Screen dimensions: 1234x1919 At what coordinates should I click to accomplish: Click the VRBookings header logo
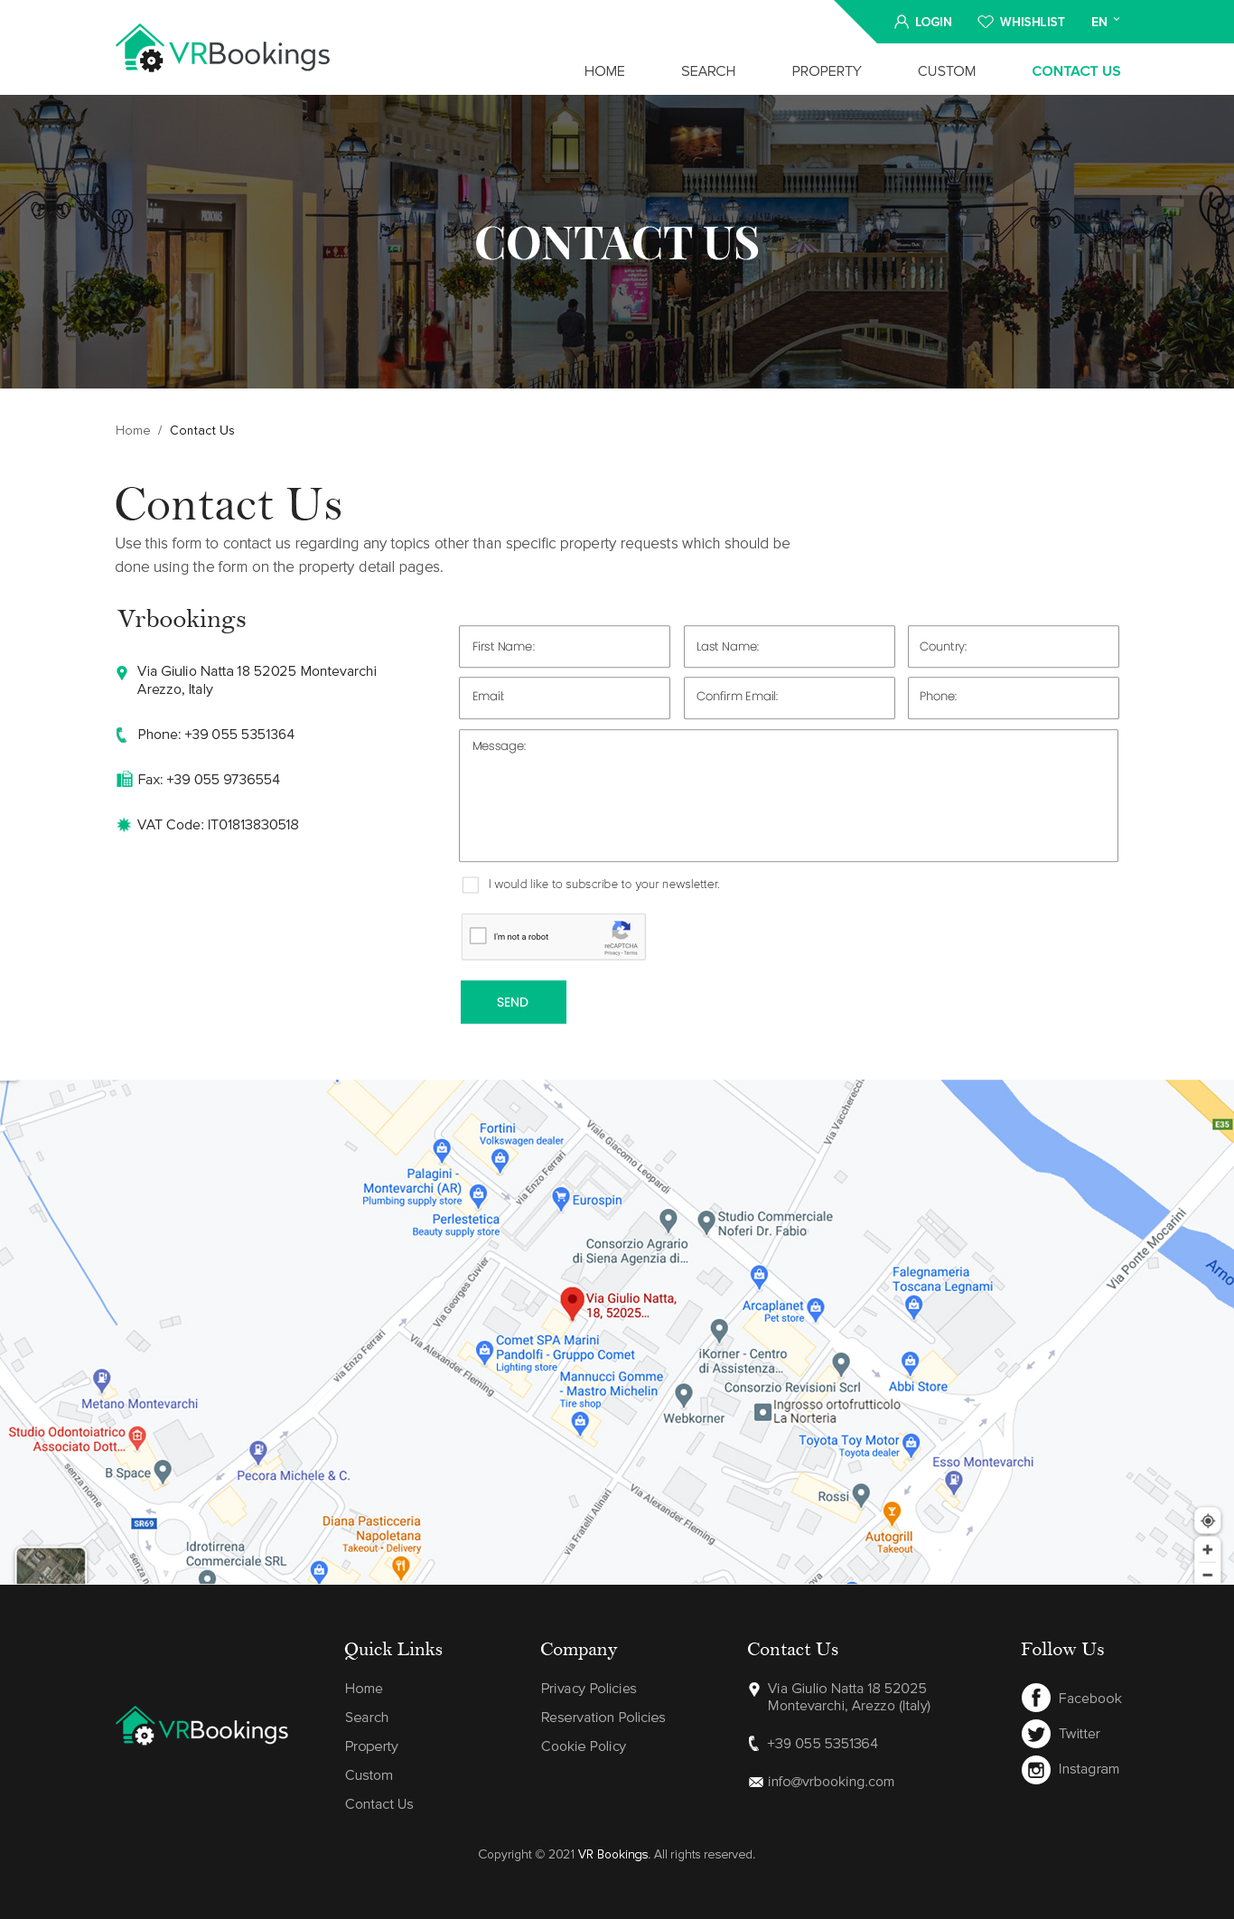(223, 49)
